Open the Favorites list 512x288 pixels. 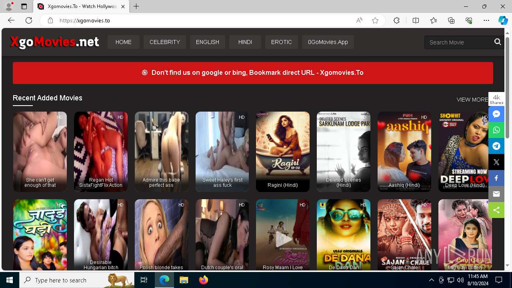point(434,20)
